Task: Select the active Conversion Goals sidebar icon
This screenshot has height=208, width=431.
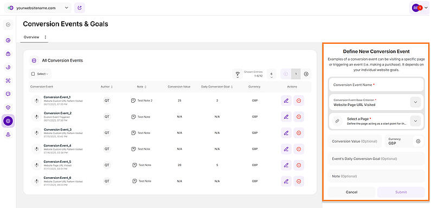Action: click(8, 121)
